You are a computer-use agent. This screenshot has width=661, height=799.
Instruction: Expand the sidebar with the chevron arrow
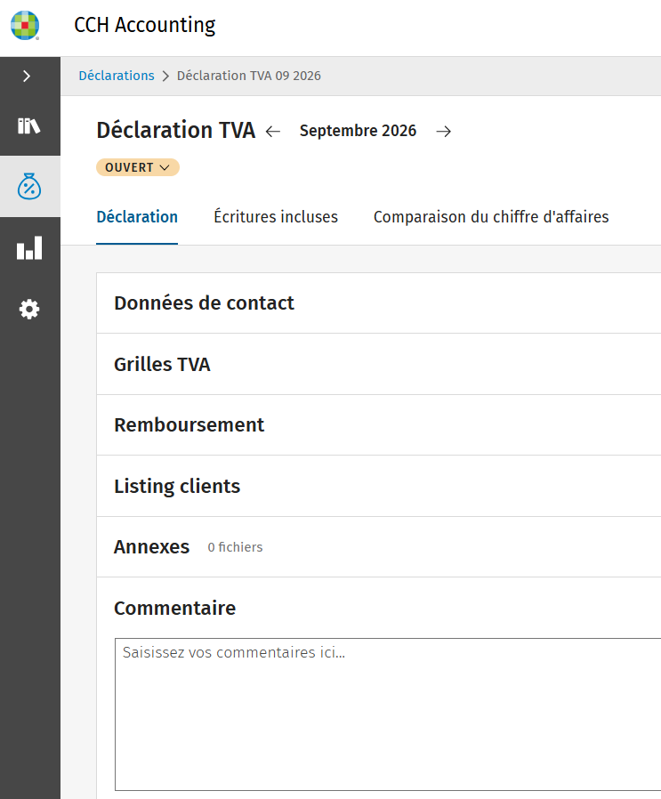pyautogui.click(x=27, y=77)
